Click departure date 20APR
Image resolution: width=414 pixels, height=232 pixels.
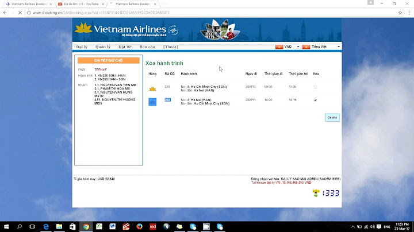click(x=250, y=87)
